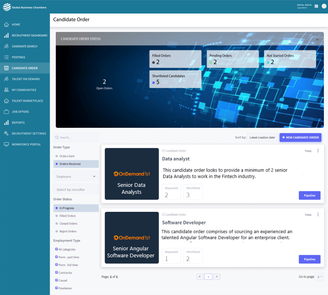This screenshot has height=295, width=328.
Task: Open Pipeline for Software Developer order
Action: click(310, 259)
